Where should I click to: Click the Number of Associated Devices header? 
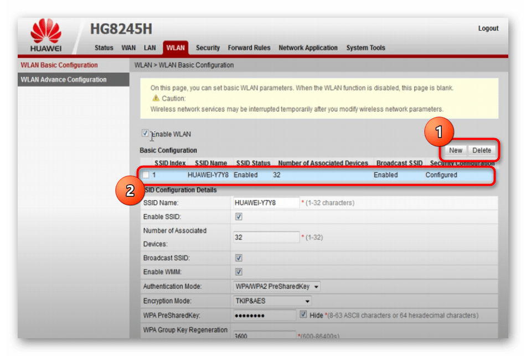(x=323, y=163)
